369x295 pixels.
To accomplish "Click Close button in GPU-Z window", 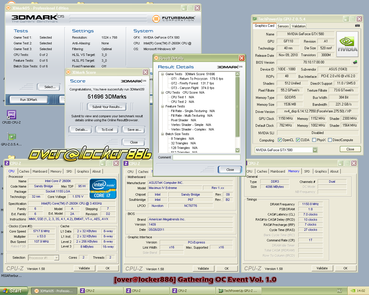I will click(350, 149).
